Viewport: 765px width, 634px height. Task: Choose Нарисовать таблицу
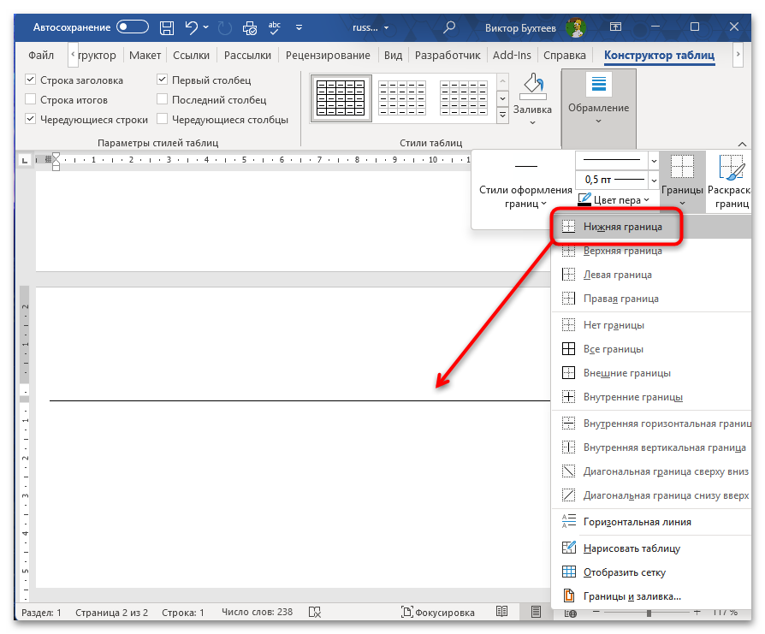click(x=651, y=548)
